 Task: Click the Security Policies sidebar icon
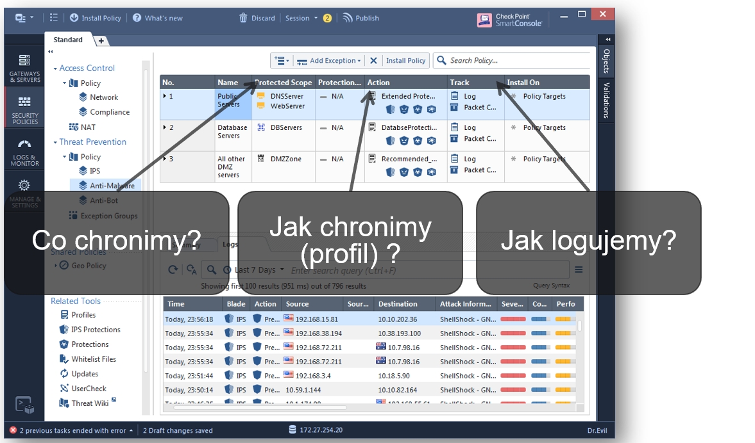pyautogui.click(x=24, y=109)
